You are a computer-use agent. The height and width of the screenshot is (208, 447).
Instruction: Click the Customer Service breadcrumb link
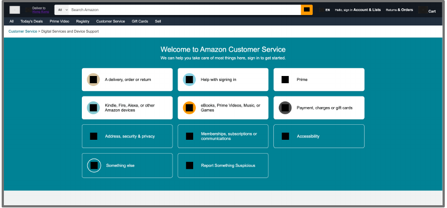23,32
